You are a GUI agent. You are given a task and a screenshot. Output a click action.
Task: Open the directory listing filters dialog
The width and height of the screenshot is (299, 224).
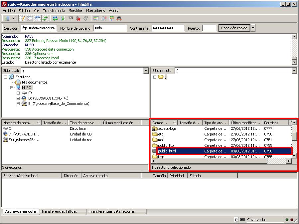point(96,18)
